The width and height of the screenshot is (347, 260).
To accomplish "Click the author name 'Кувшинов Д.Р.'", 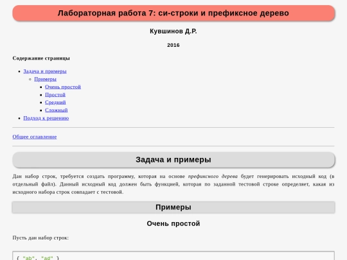I will (173, 31).
